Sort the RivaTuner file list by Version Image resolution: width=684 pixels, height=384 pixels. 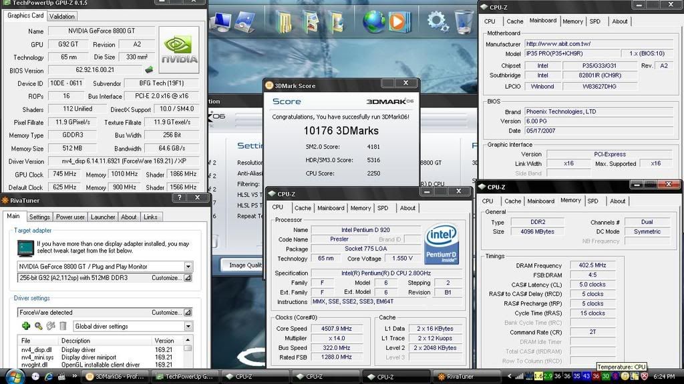[166, 341]
